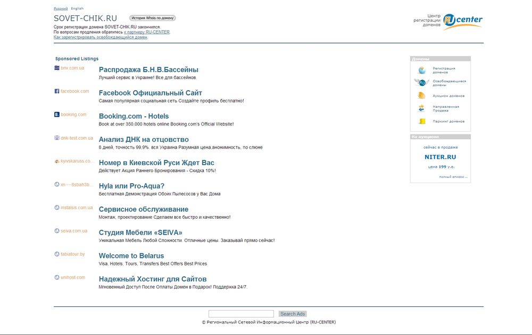Open Welcome to Belarus listing
This screenshot has width=532, height=335.
[131, 256]
